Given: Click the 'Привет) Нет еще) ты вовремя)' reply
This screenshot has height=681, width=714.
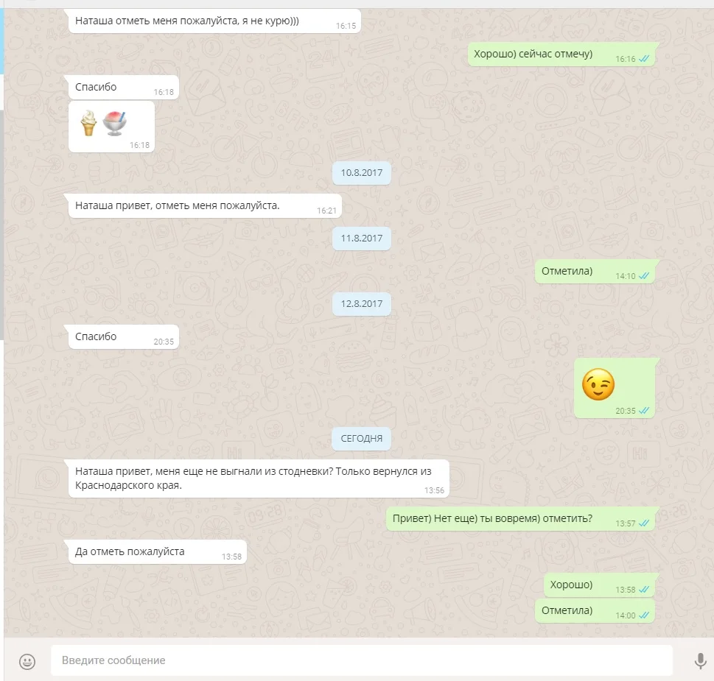Looking at the screenshot, I should [520, 518].
